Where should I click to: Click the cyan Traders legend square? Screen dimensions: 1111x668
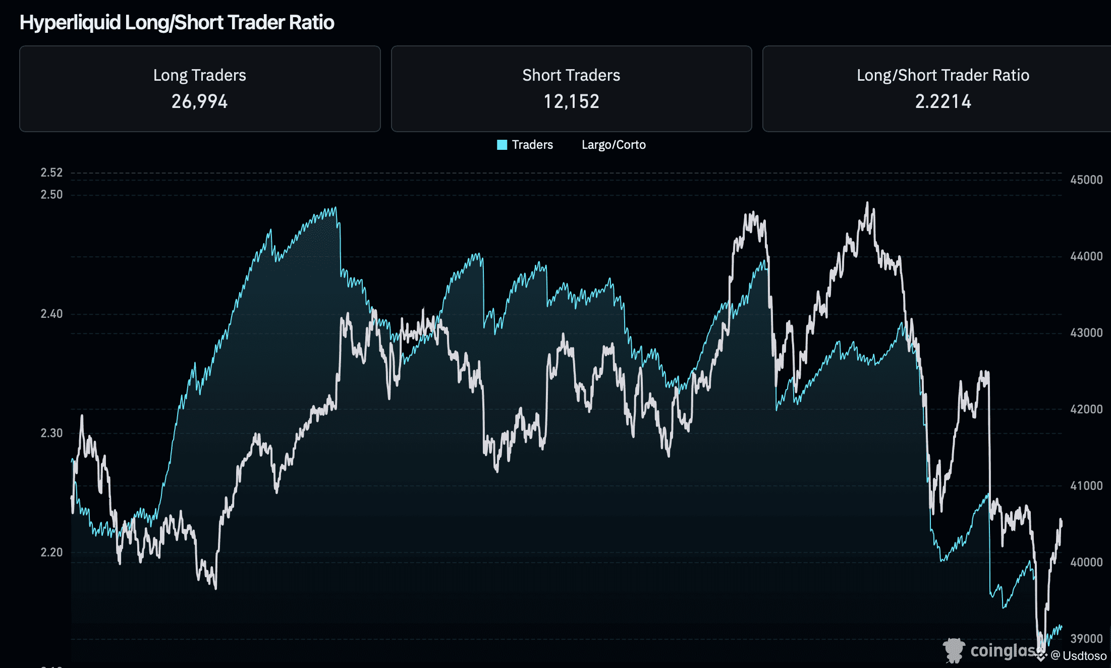[x=502, y=145]
